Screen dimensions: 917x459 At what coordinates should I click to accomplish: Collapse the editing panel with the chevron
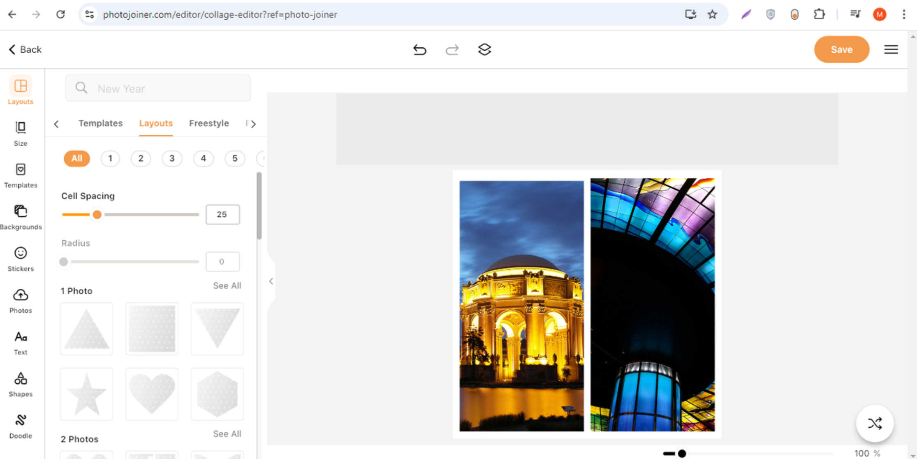pyautogui.click(x=271, y=281)
